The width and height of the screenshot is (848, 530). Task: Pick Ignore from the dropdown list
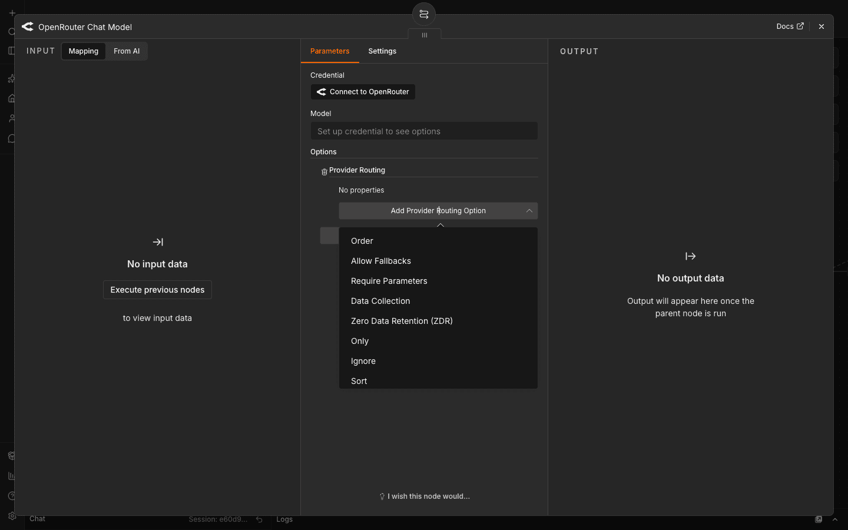pyautogui.click(x=438, y=361)
